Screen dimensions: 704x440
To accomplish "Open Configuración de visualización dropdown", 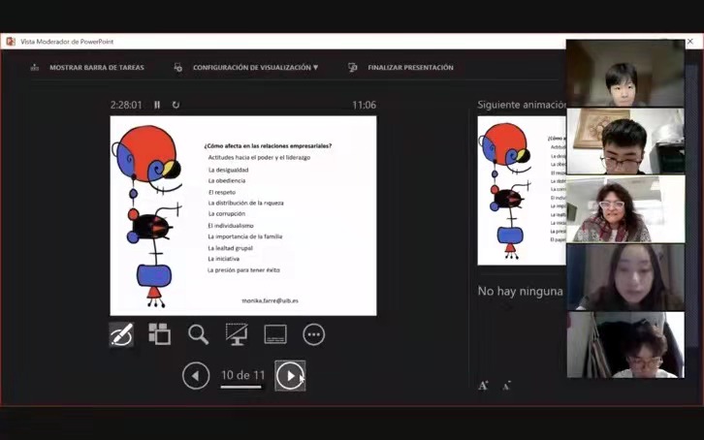I will [255, 68].
